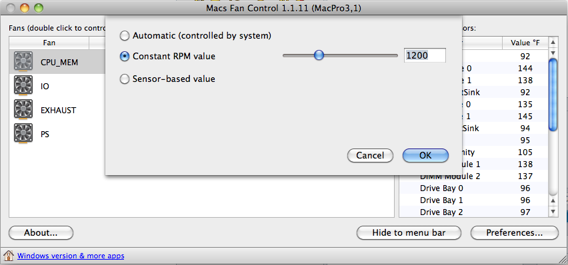This screenshot has width=568, height=265.
Task: Cancel the fan control dialog
Action: click(370, 155)
